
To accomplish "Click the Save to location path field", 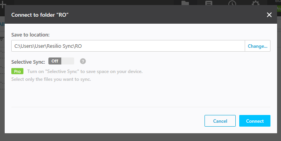I will [128, 46].
